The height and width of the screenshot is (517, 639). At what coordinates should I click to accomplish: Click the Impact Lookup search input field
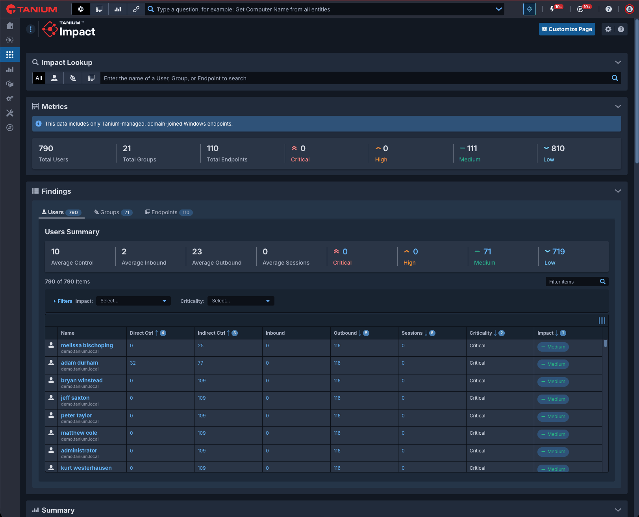354,78
